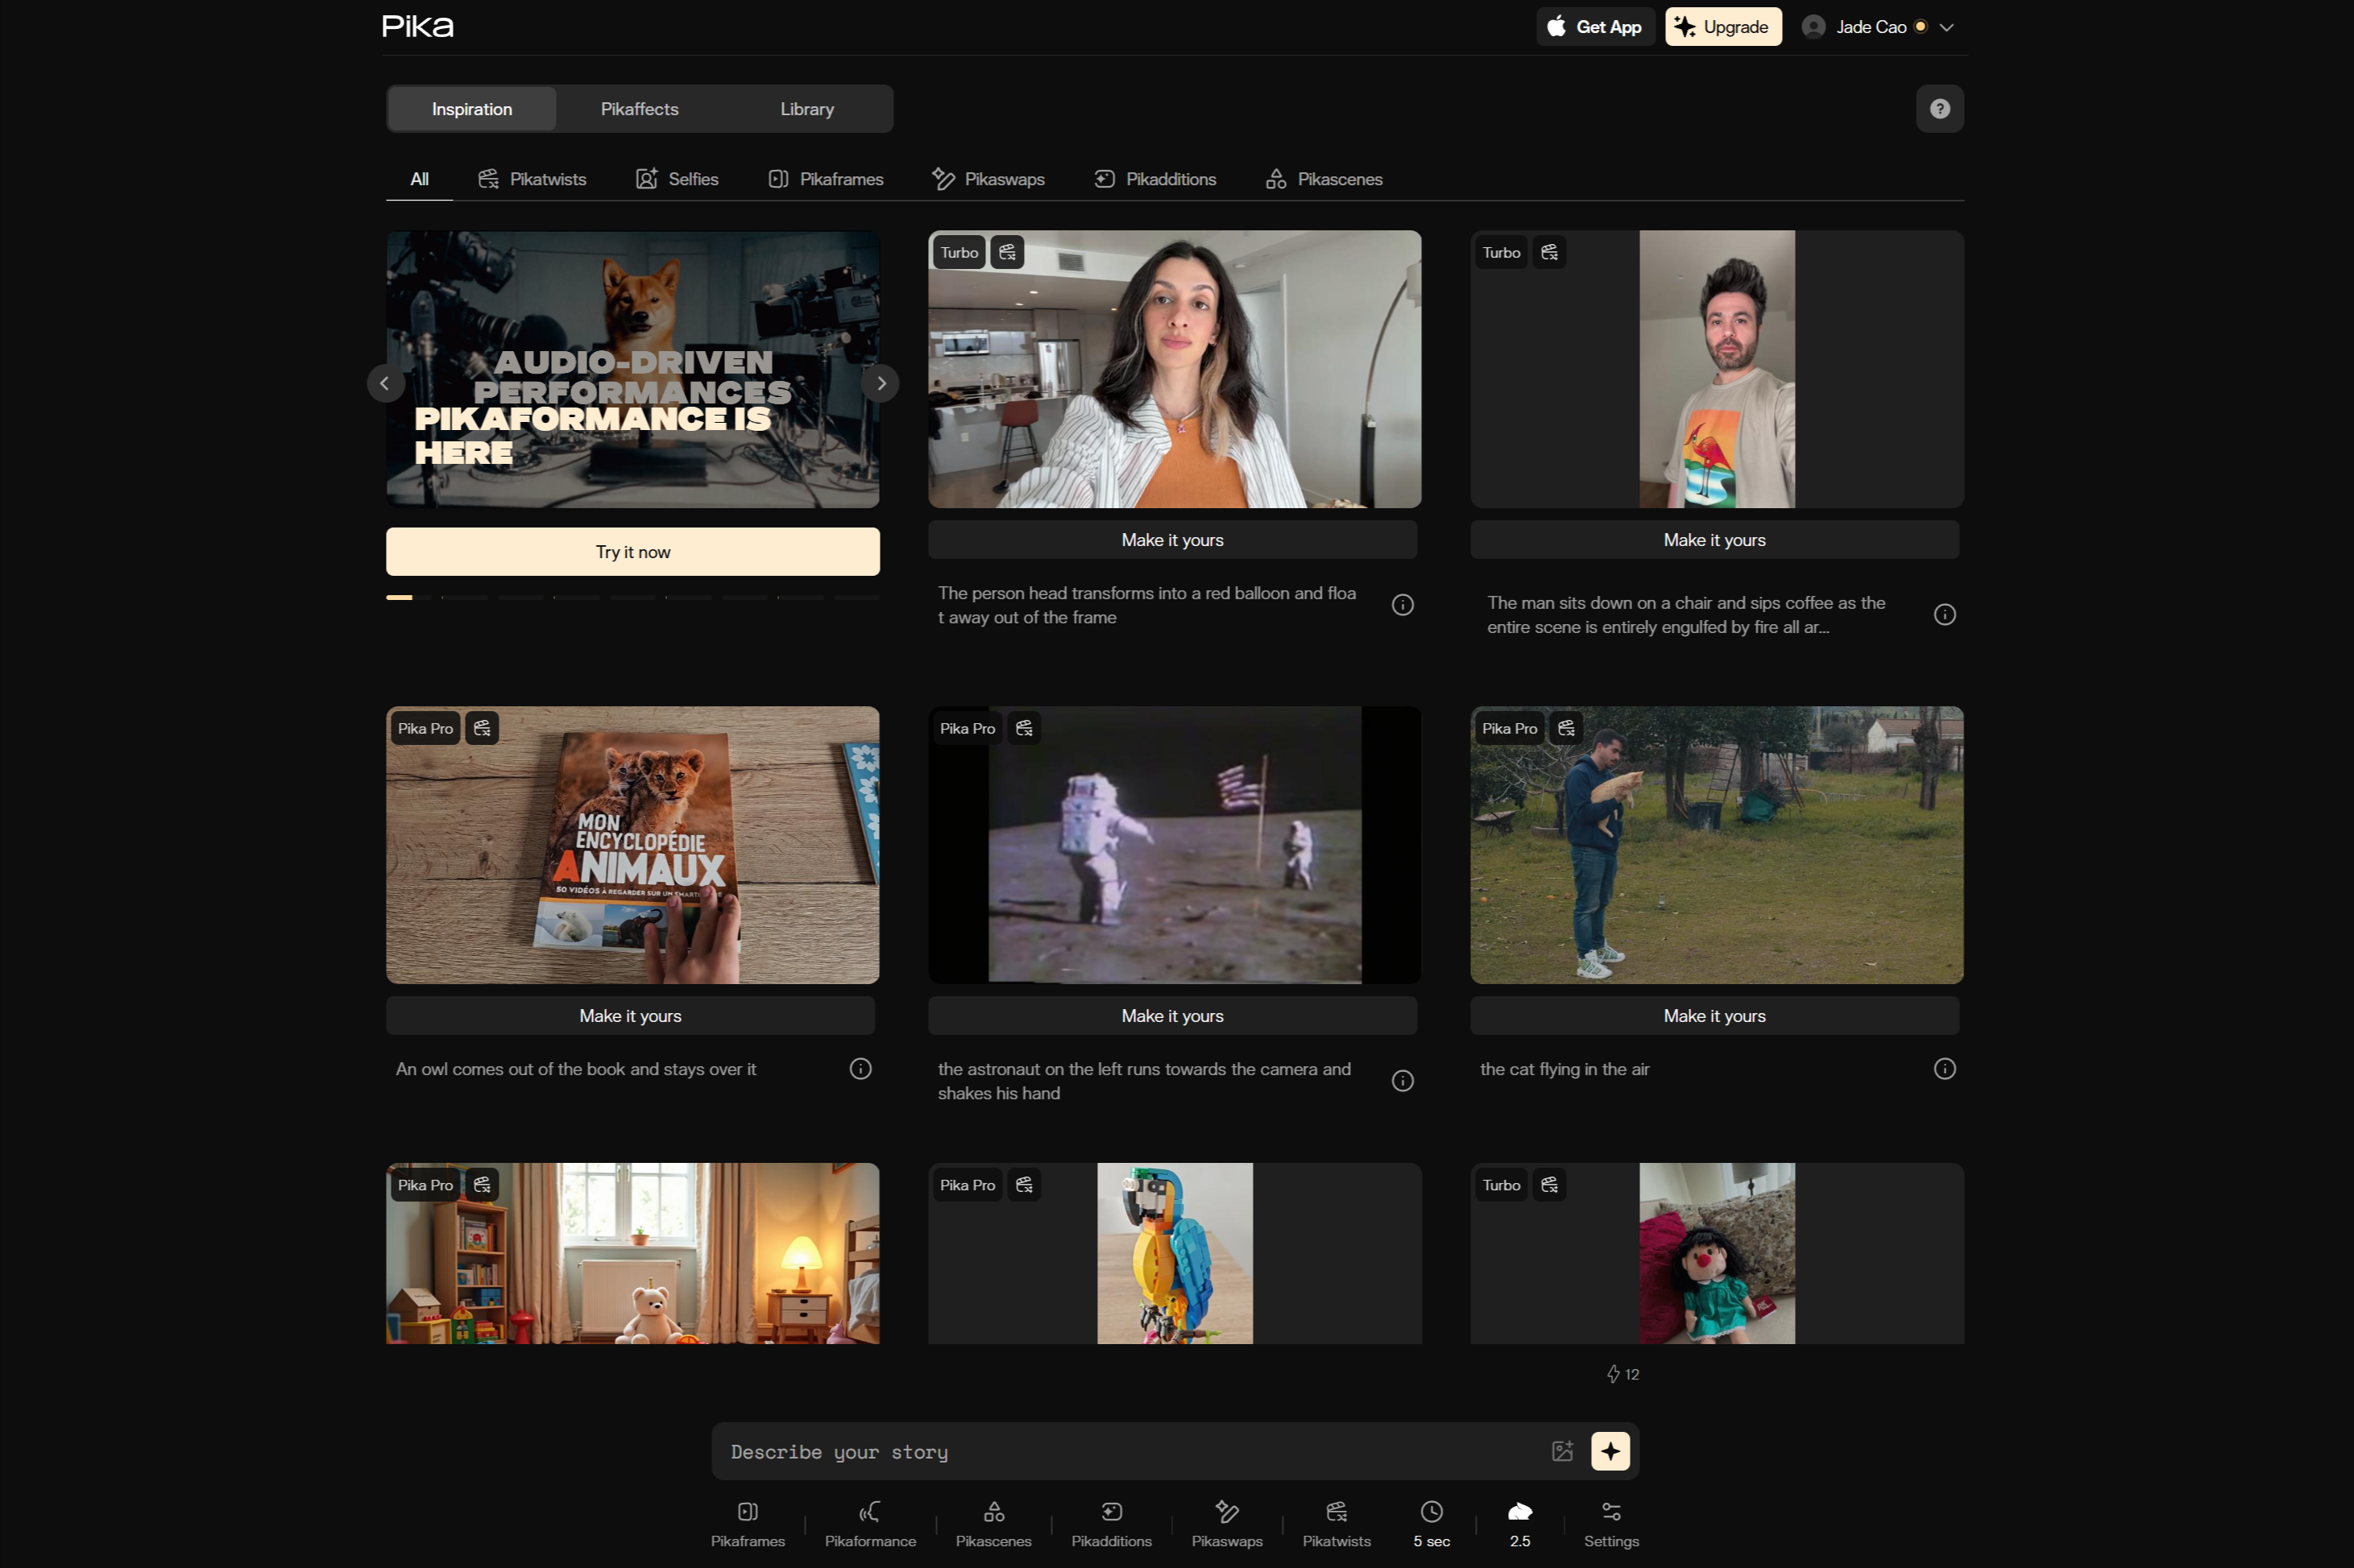Screen dimensions: 2354x1568
Task: Show info for the astronaut prompt
Action: [1403, 1081]
